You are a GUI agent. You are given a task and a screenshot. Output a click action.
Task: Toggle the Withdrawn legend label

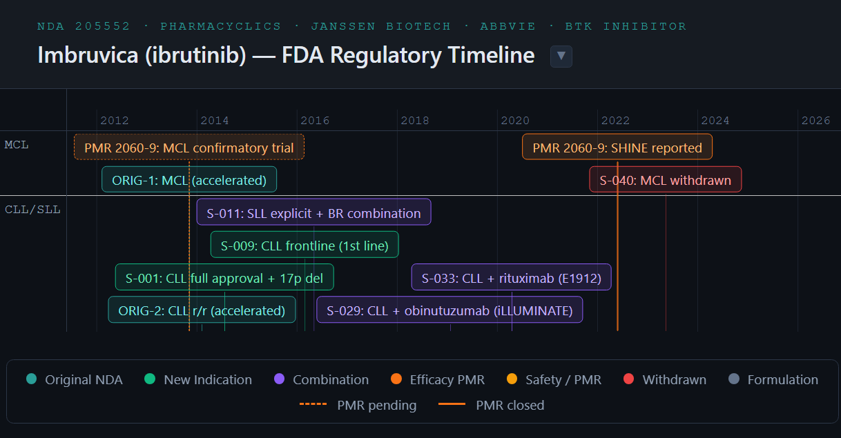click(x=675, y=379)
